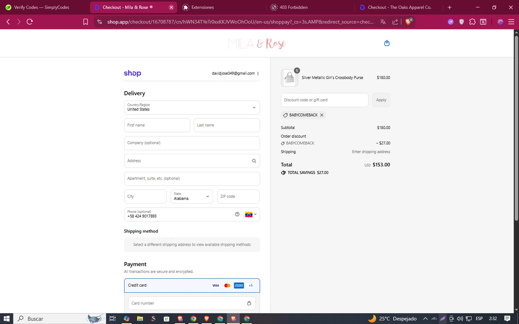The width and height of the screenshot is (519, 324).
Task: Click the page vertical scrollbar thumb
Action: coord(516,128)
